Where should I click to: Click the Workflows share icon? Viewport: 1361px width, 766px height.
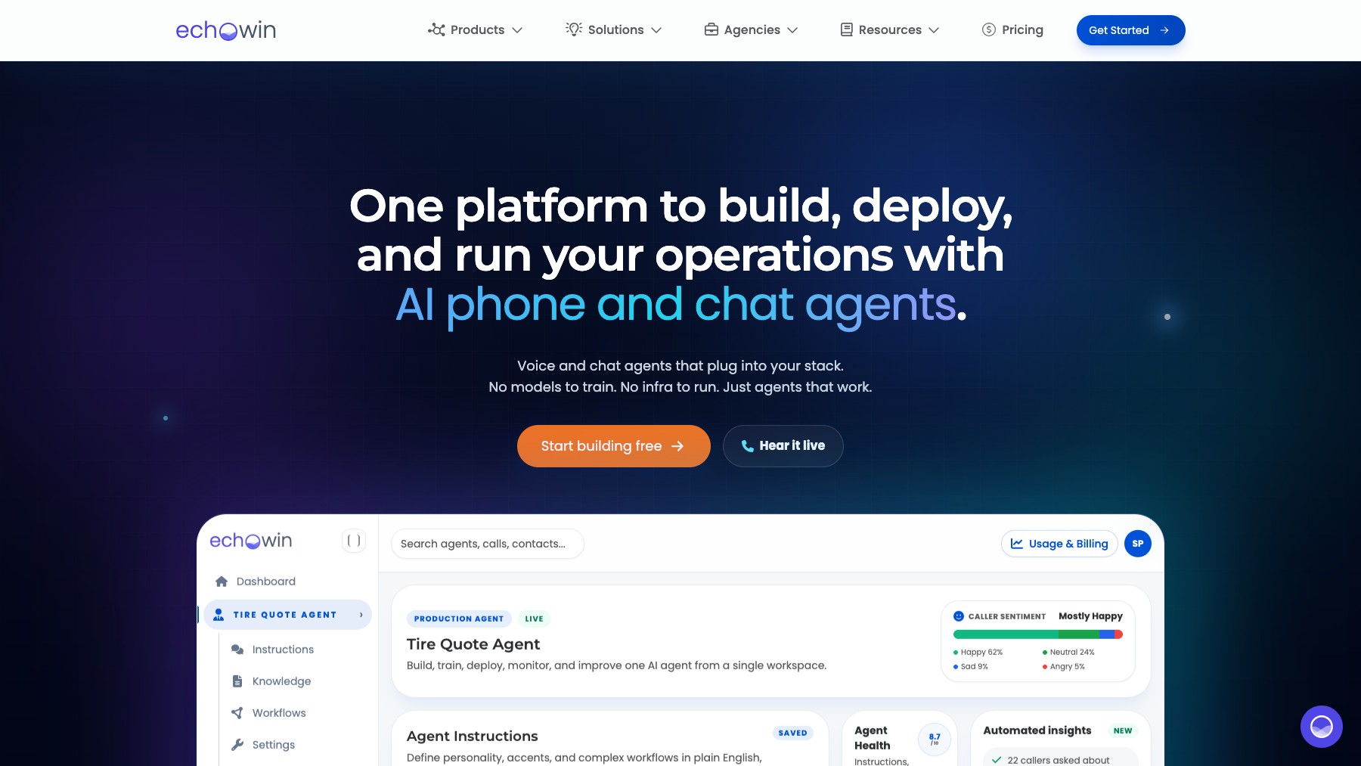coord(237,713)
